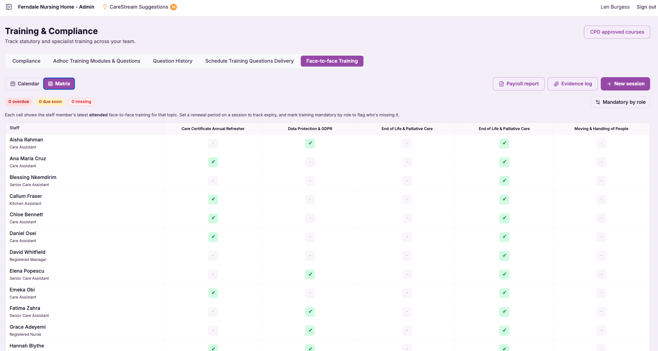This screenshot has height=351, width=658.
Task: Click the Mandatory by role sliders icon
Action: tap(598, 102)
